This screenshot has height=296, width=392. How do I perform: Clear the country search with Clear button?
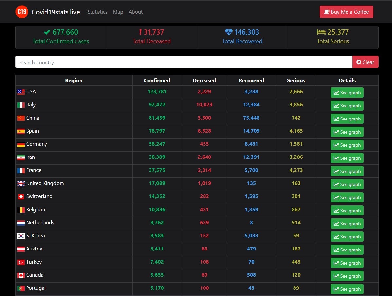pos(365,62)
